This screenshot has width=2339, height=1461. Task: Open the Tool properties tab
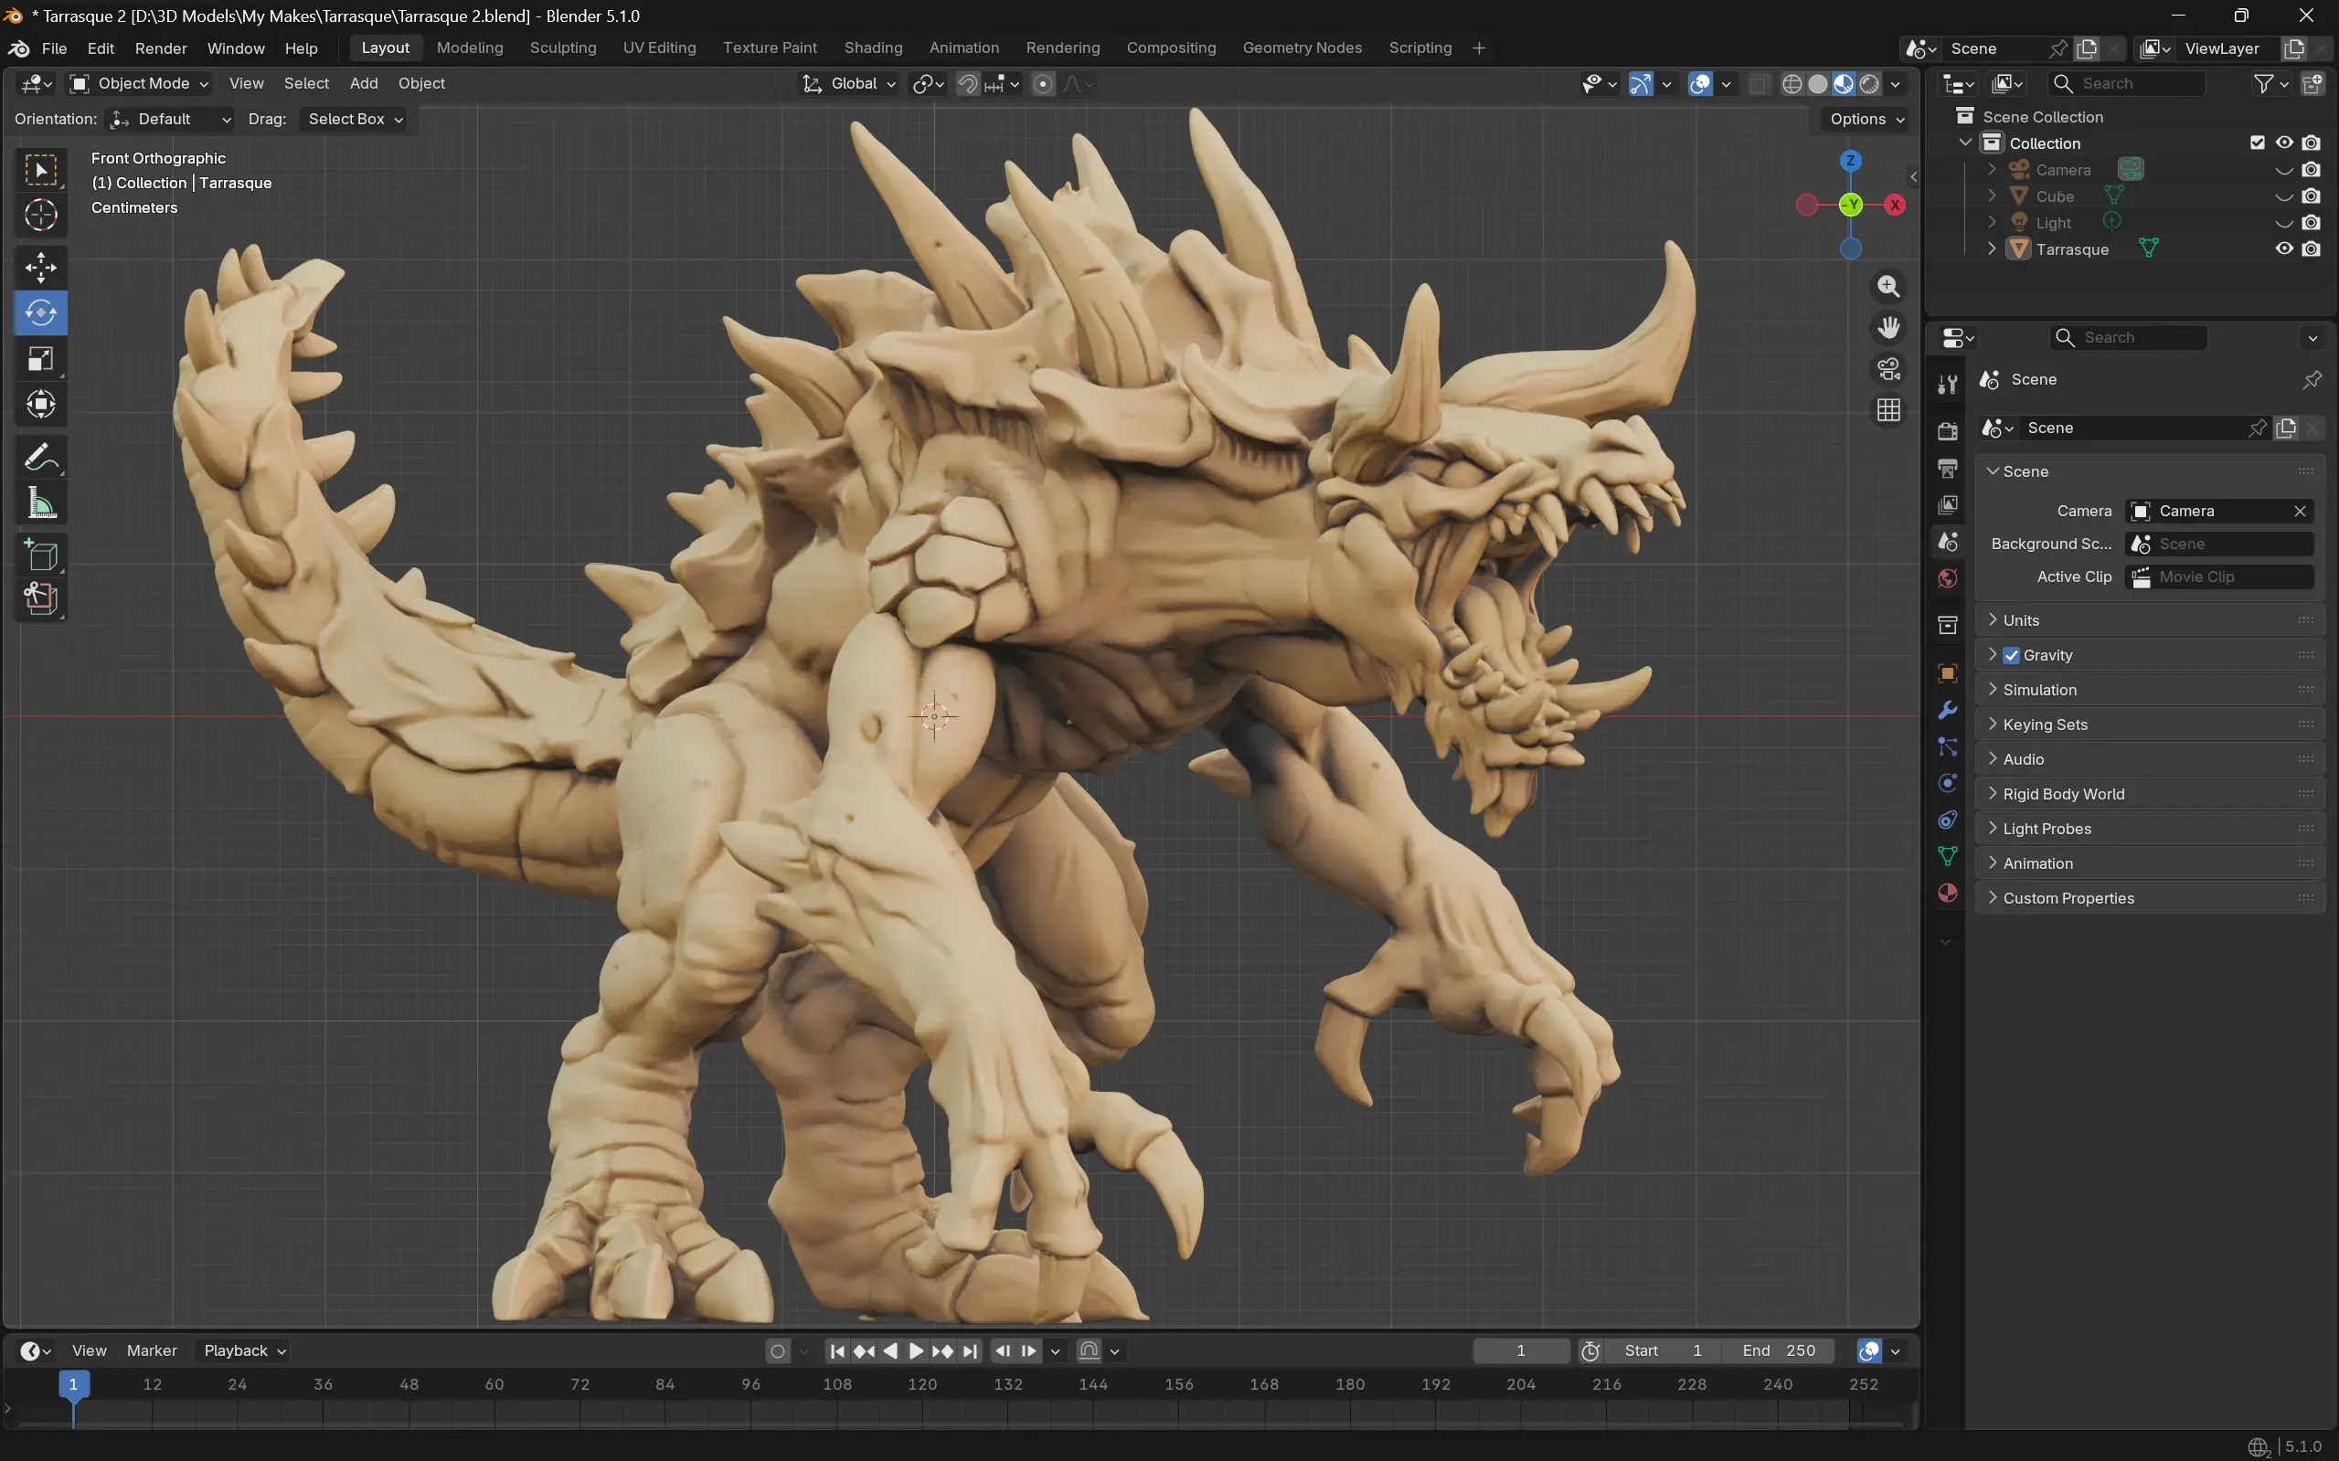click(x=1948, y=385)
